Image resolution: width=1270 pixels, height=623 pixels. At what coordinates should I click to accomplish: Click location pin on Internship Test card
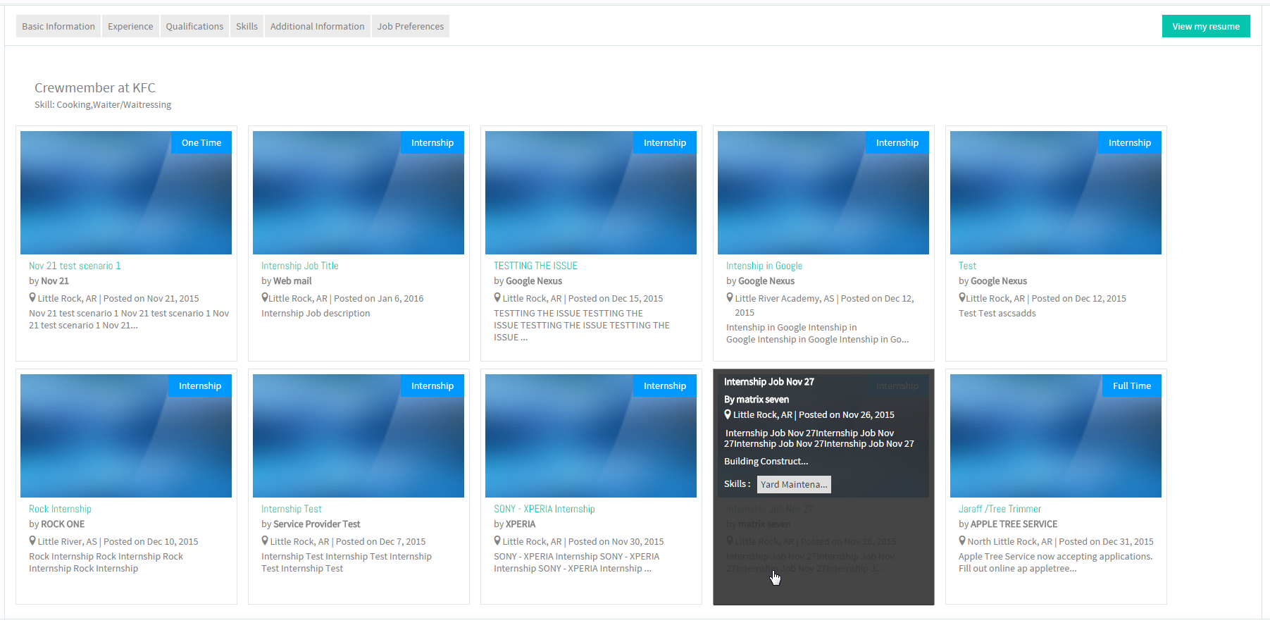265,541
